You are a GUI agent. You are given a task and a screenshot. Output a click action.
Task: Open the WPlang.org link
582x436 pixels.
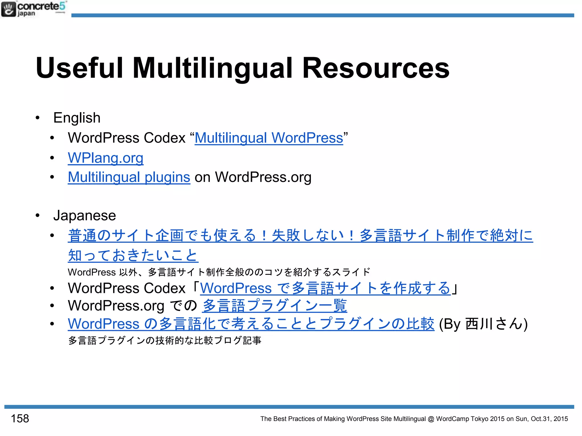point(105,158)
